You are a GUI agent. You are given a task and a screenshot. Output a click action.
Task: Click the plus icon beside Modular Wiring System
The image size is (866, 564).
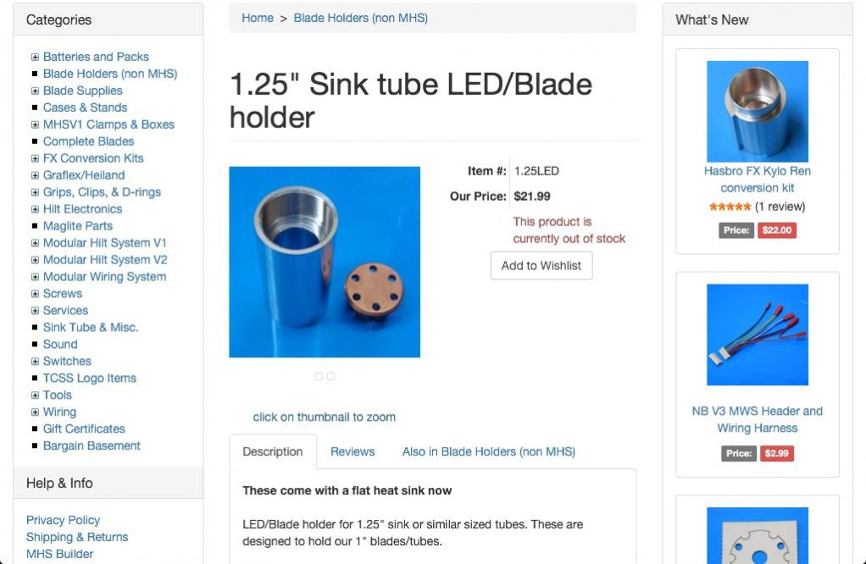[x=35, y=278]
